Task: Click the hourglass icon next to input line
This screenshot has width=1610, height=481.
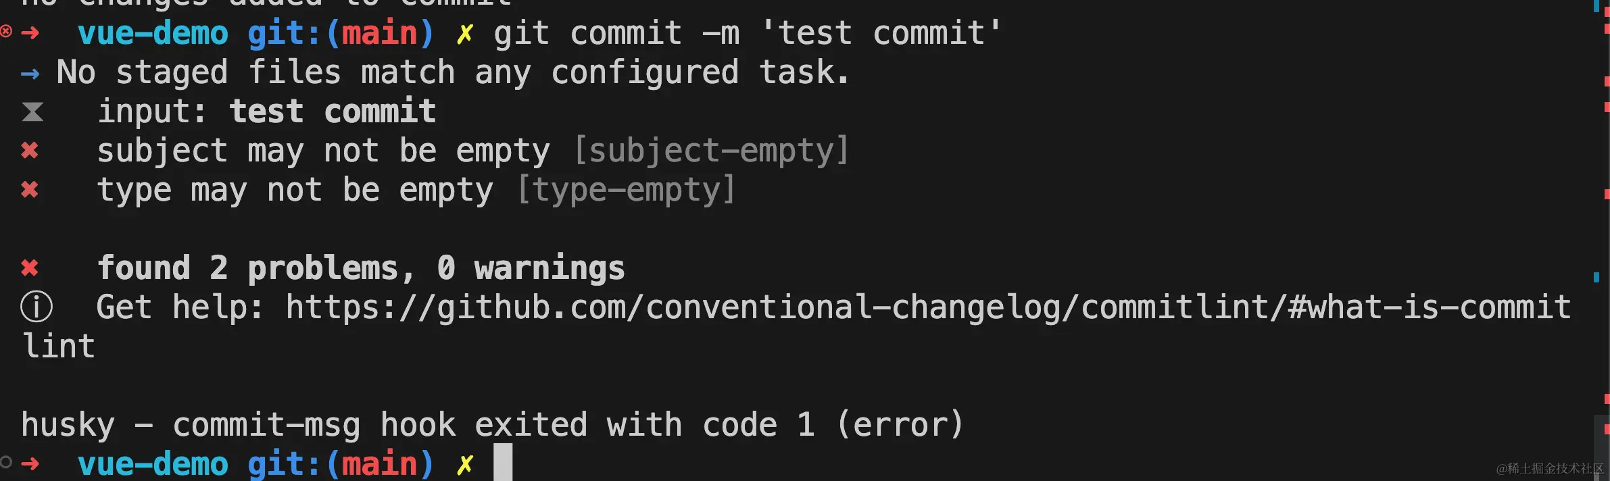Action: click(32, 111)
